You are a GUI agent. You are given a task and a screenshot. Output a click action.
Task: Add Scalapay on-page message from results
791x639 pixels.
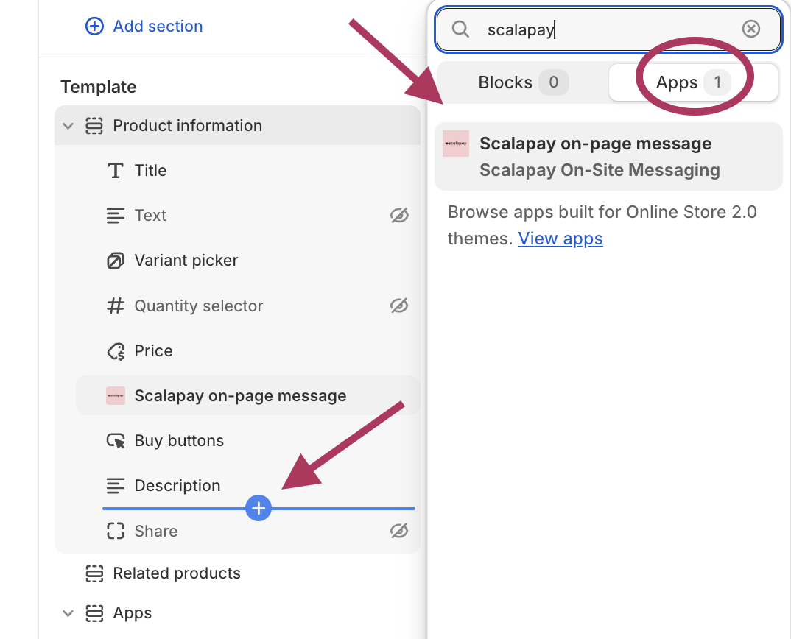coord(608,156)
